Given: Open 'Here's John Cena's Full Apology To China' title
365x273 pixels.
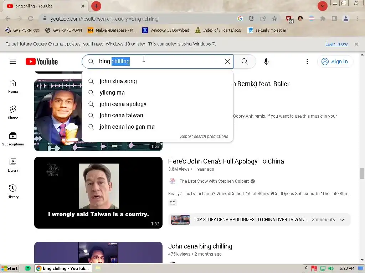Looking at the screenshot, I should pyautogui.click(x=226, y=161).
